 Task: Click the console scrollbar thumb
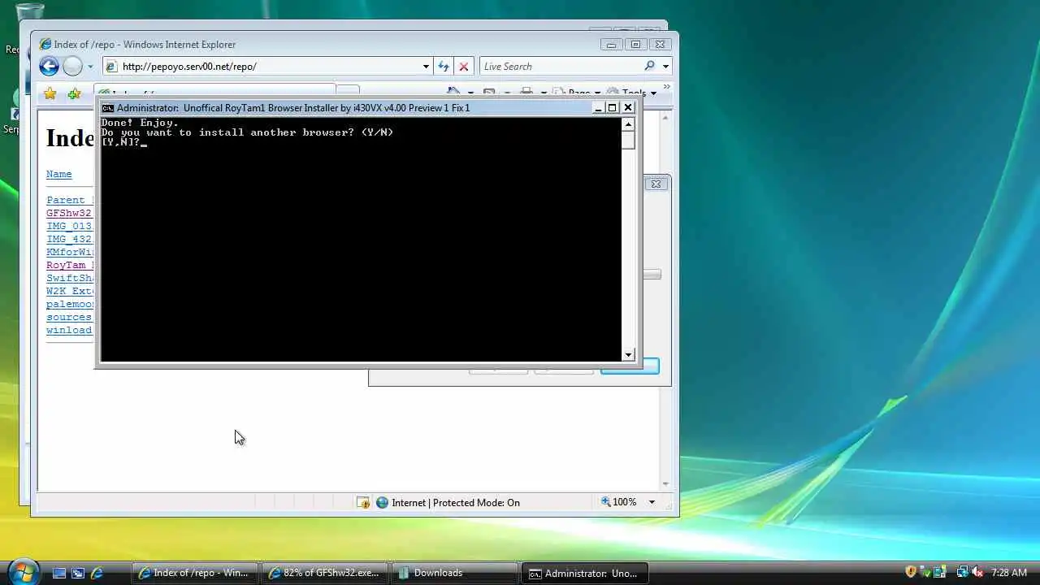click(x=628, y=140)
